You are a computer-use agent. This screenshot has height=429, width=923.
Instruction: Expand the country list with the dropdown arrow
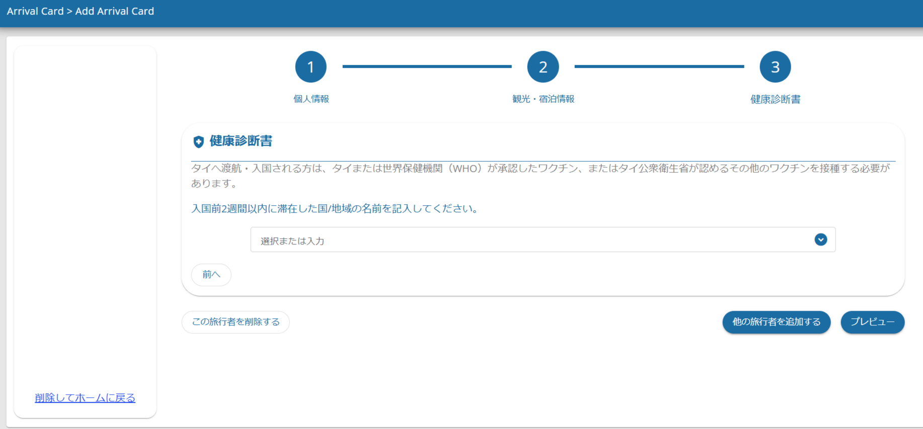tap(820, 240)
